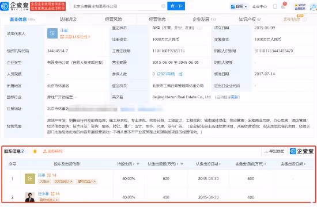Click the orange icon next to 股东信息
The image size is (317, 207).
coord(35,151)
